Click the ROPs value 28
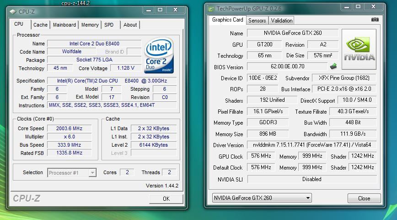Viewport: 397px width, 220px height. pos(263,89)
